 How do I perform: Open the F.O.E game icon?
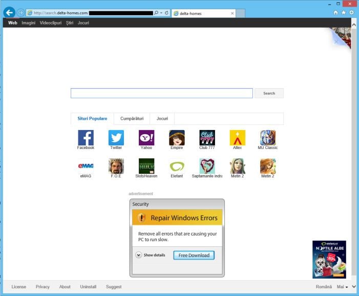[116, 166]
